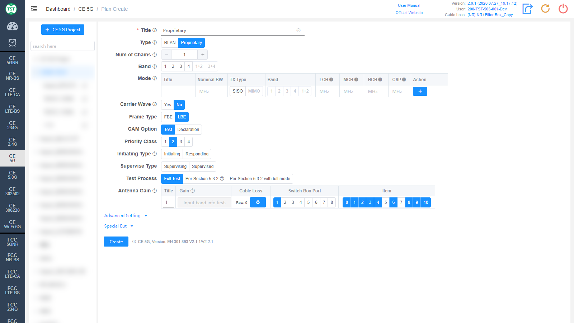
Task: Click the orange refresh icon
Action: coord(545,9)
